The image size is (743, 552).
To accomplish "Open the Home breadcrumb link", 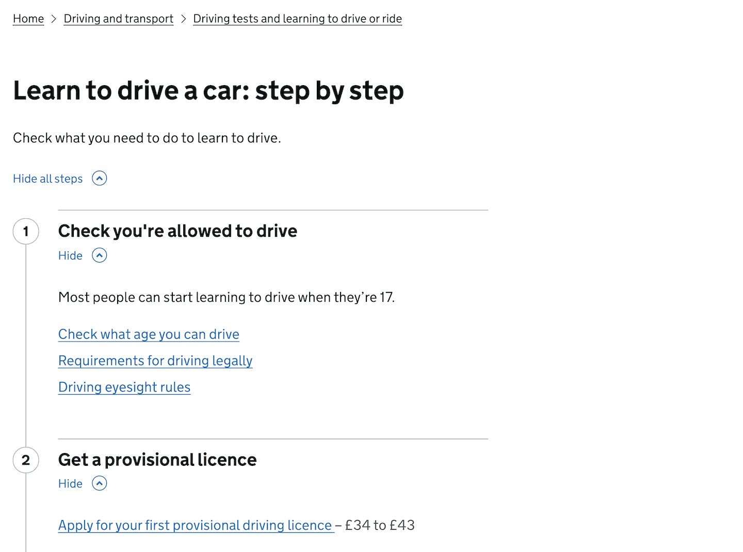I will (28, 19).
